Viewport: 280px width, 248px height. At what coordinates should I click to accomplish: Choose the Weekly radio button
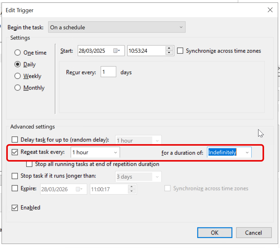point(17,76)
